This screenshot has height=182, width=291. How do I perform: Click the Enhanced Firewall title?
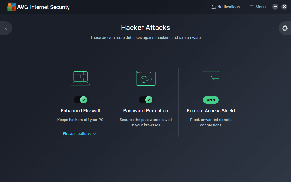coord(80,111)
